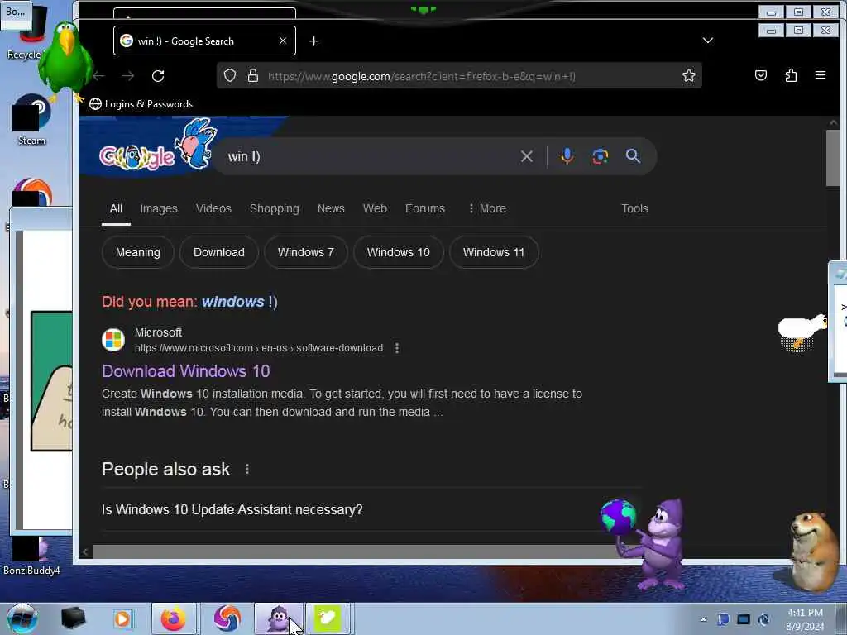Switch to the News tab
This screenshot has height=635, width=847.
coord(331,208)
